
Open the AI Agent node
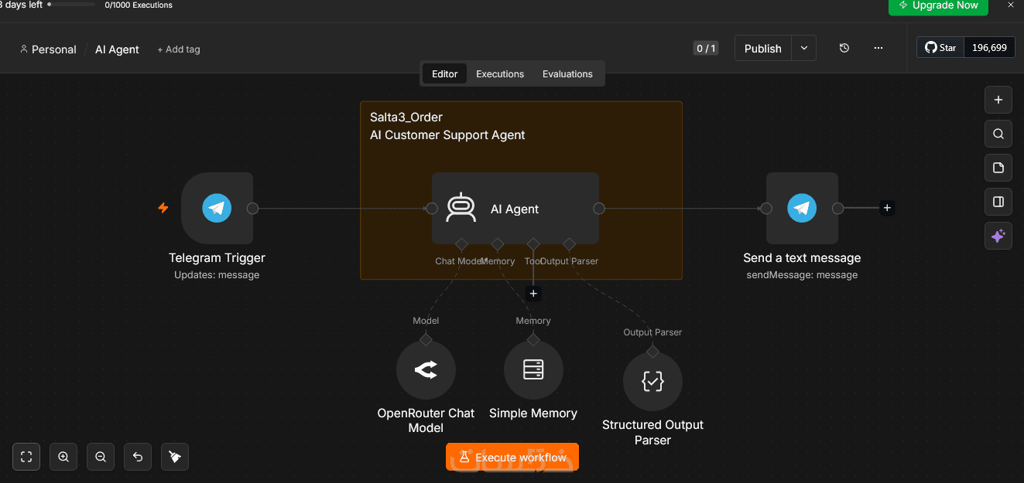tap(515, 208)
